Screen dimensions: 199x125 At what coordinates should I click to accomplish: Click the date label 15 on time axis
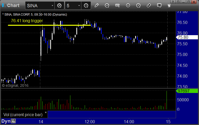[x=168, y=122]
